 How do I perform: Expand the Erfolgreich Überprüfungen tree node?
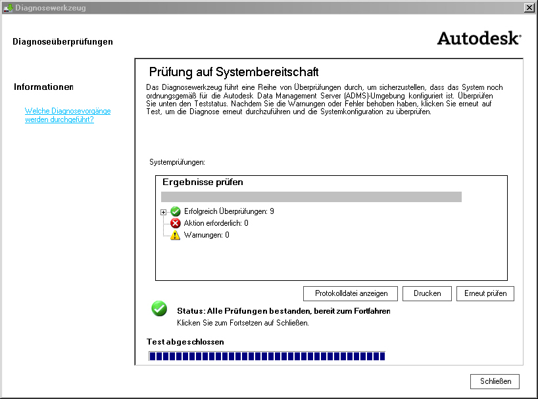(163, 212)
